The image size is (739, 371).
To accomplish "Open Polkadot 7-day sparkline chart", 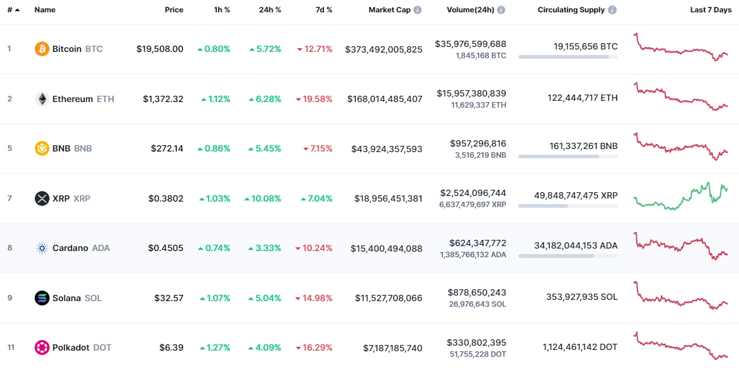I will (681, 346).
